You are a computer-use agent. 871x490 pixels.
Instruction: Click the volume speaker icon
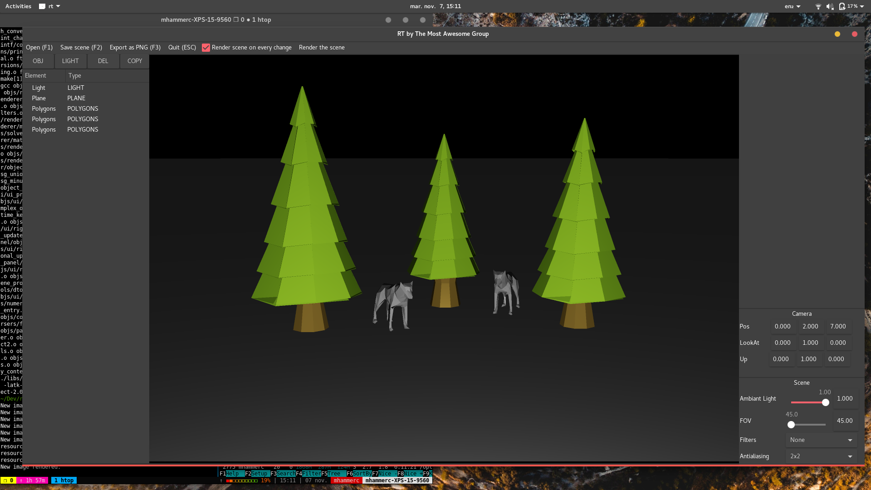830,6
